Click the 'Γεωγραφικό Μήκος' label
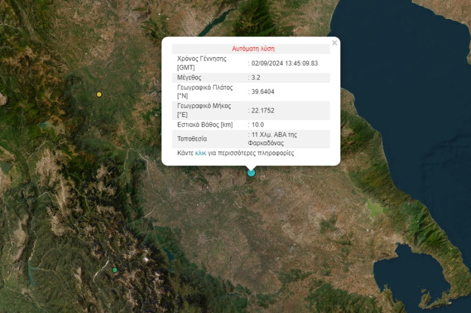 204,106
